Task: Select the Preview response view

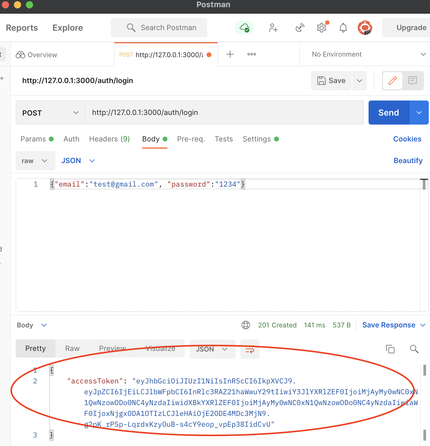Action: (x=113, y=348)
